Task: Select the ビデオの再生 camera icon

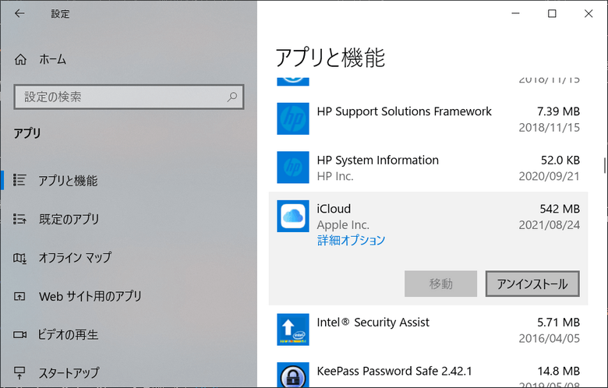Action: 19,334
